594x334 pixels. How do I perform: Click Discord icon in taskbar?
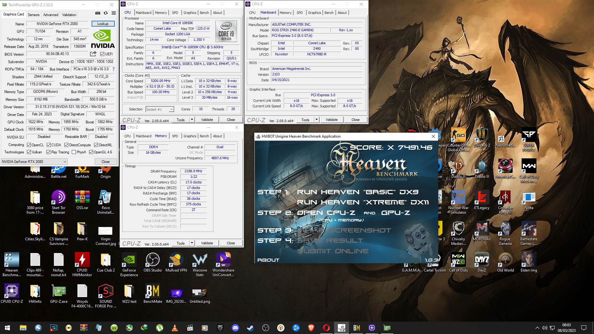235,328
